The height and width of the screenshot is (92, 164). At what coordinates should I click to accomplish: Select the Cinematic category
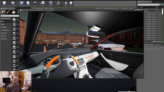(4, 27)
